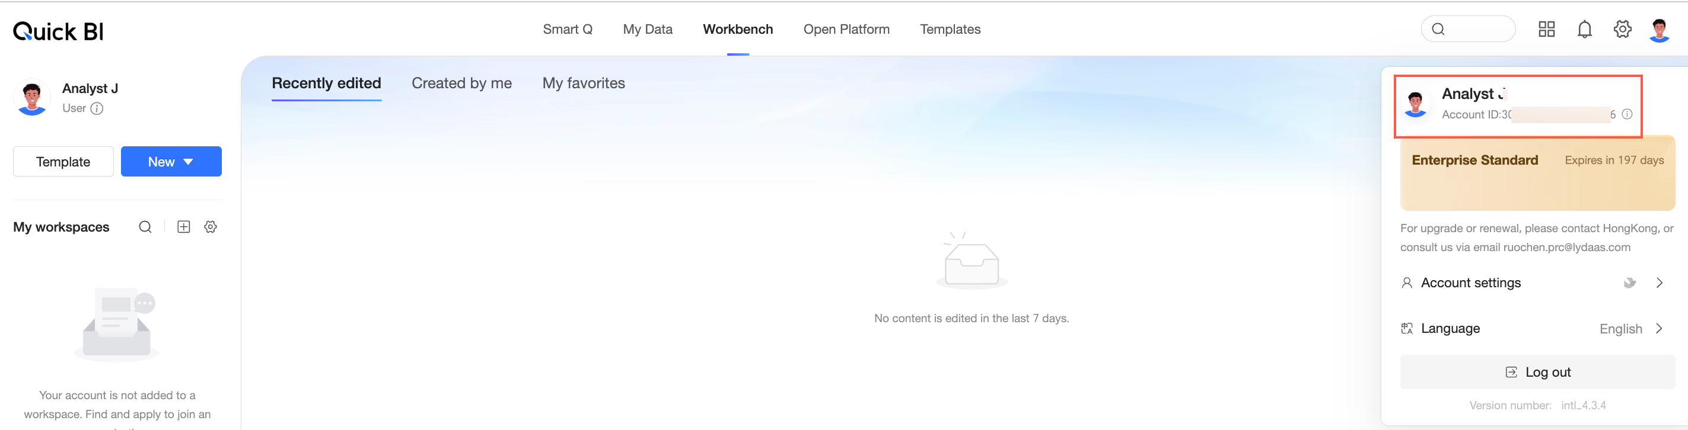Click the Analyst J name in sidebar
The height and width of the screenshot is (430, 1688).
(x=90, y=88)
